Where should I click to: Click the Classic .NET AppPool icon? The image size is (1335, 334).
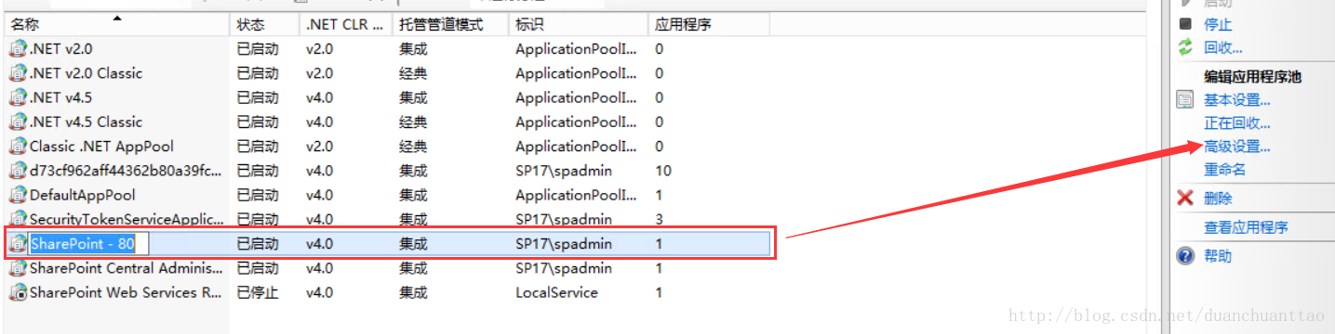18,146
